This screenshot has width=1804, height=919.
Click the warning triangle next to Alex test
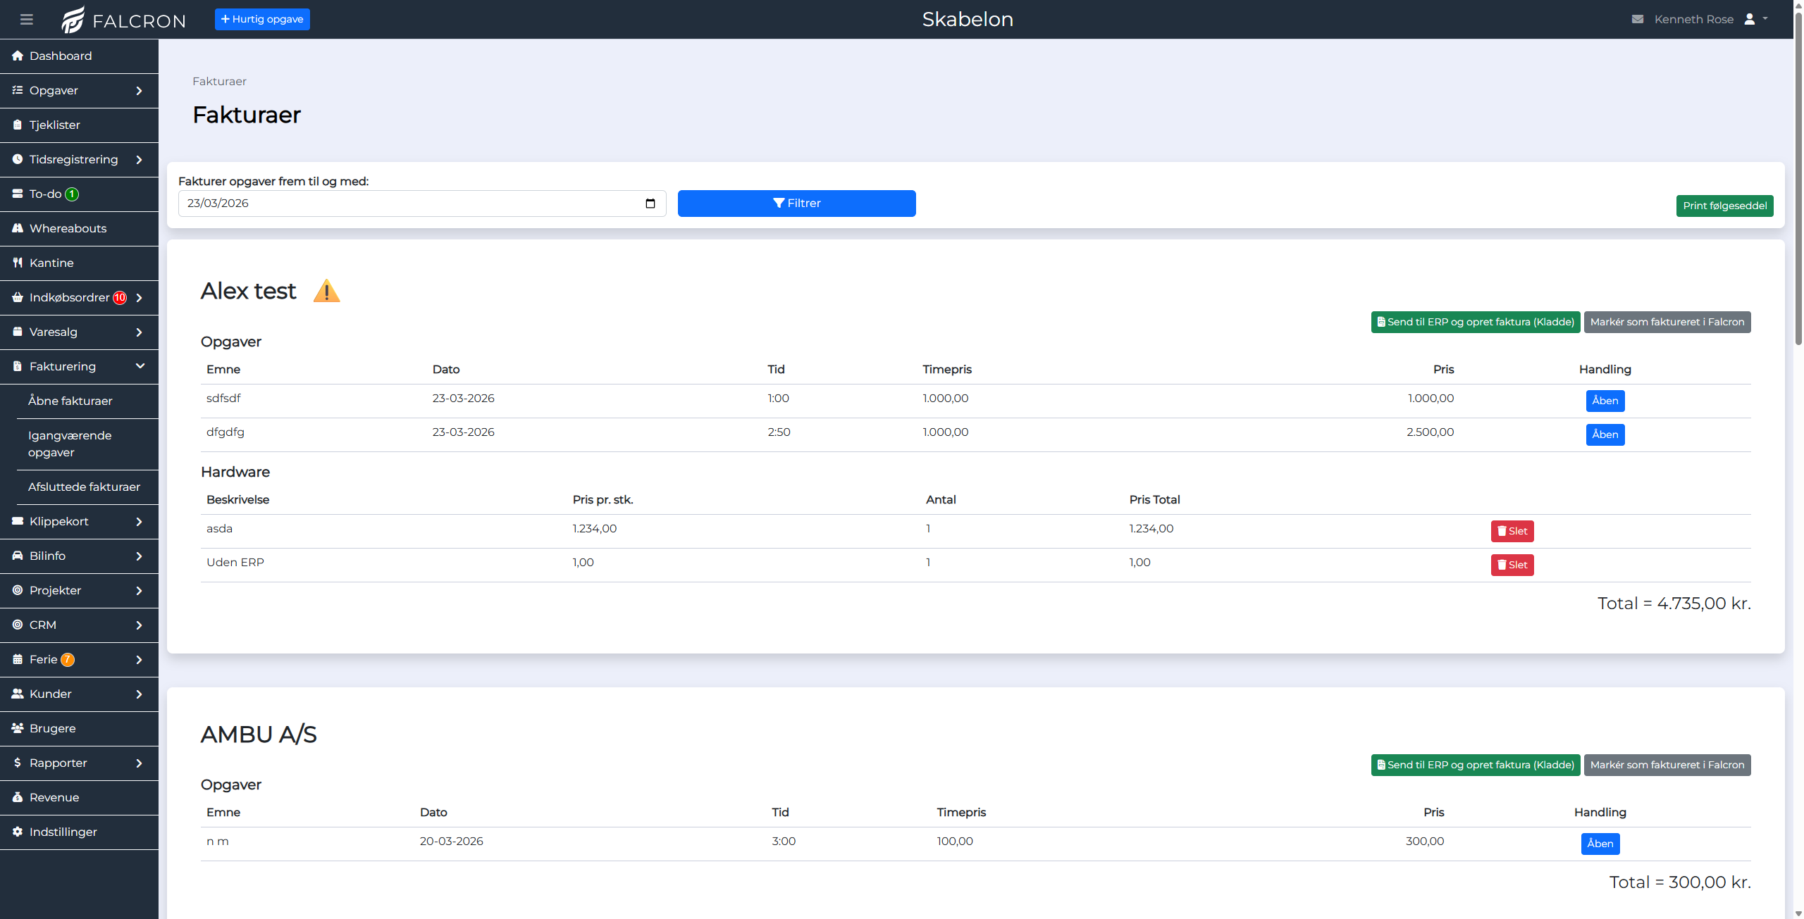coord(326,291)
